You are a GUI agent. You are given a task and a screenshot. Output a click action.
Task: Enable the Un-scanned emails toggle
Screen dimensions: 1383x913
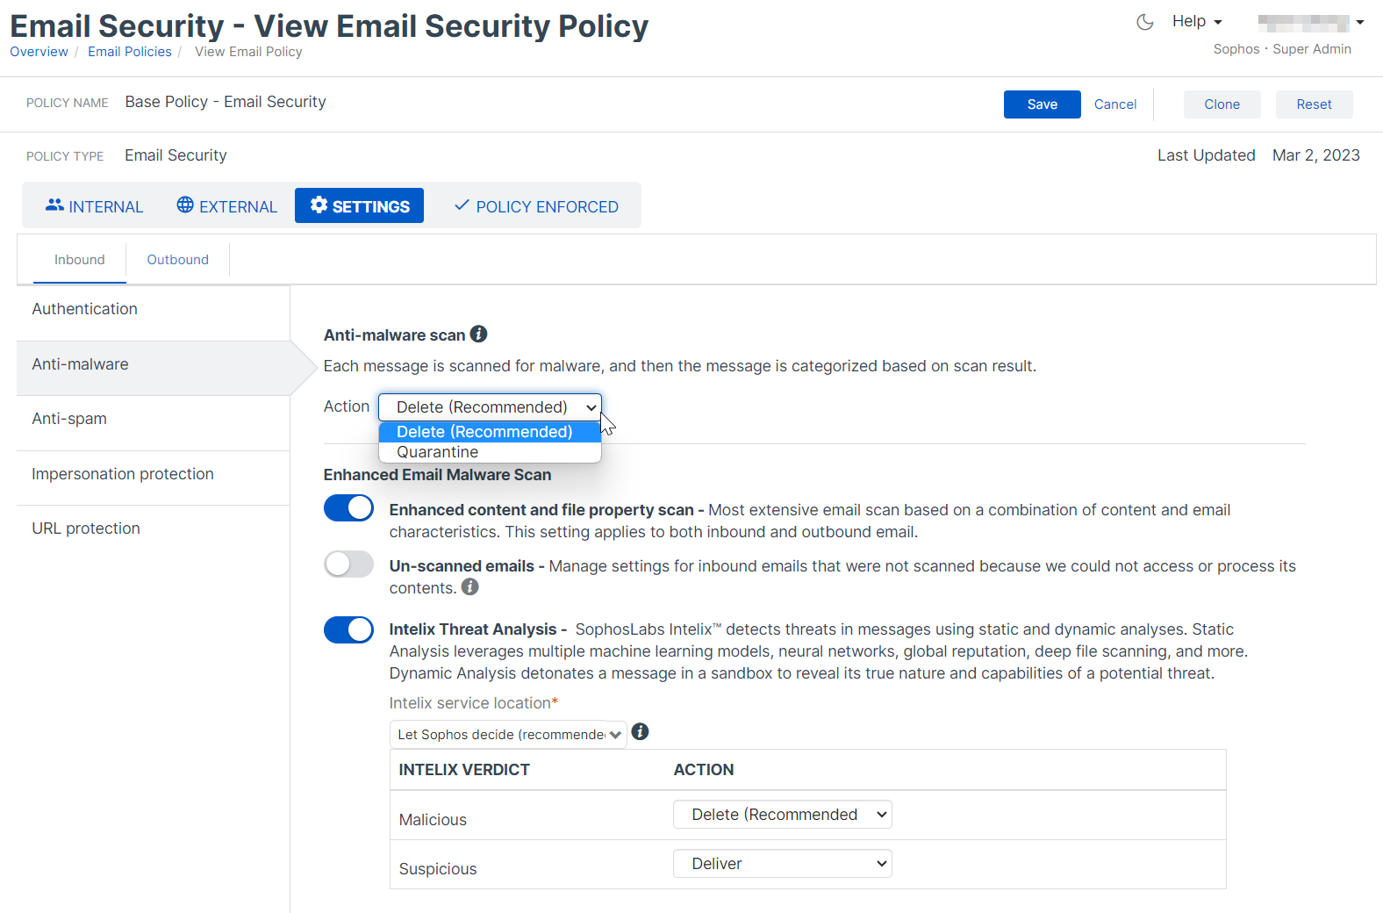(x=348, y=564)
